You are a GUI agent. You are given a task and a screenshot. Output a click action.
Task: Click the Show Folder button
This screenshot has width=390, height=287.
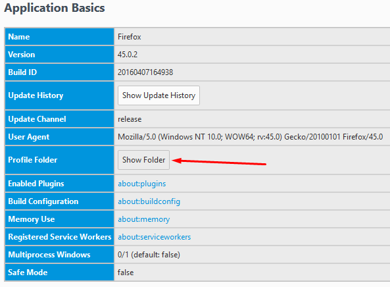[143, 160]
